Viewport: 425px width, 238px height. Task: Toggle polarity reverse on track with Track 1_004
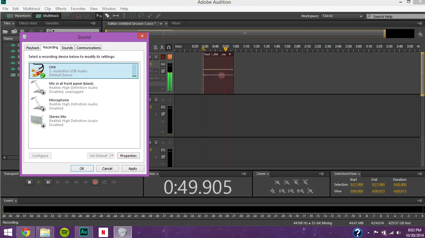pyautogui.click(x=163, y=71)
